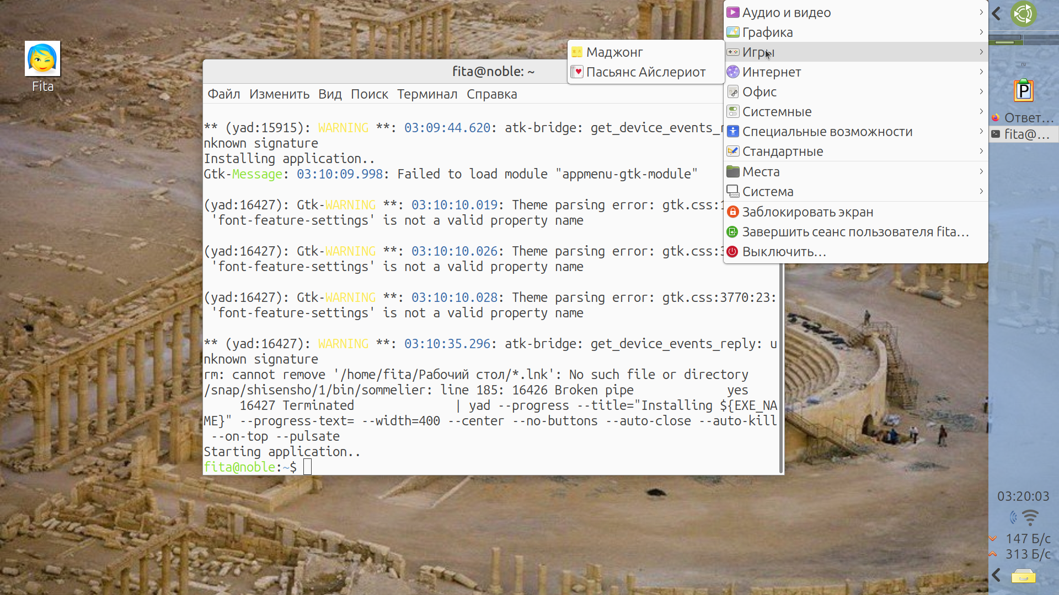Start Пасьянс Айслериот solitaire game
The height and width of the screenshot is (595, 1059).
coord(645,72)
